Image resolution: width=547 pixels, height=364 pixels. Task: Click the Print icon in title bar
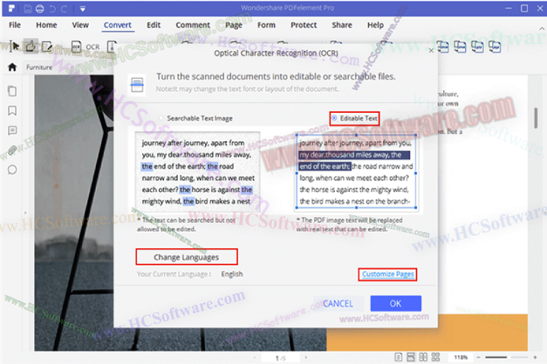tap(40, 8)
